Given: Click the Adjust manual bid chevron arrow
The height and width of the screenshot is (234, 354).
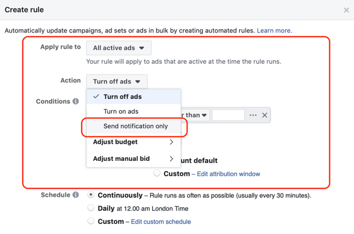Looking at the screenshot, I should pyautogui.click(x=171, y=159).
